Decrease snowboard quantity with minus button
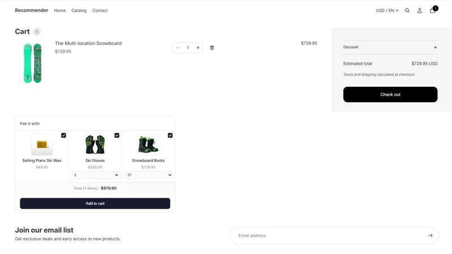This screenshot has height=254, width=452. pyautogui.click(x=178, y=48)
